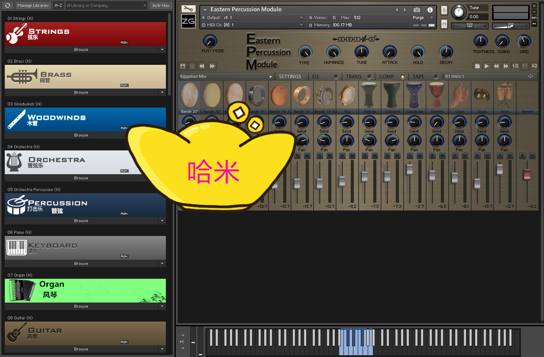
Task: Select the Extra congas thumbnail
Action: coord(505,96)
